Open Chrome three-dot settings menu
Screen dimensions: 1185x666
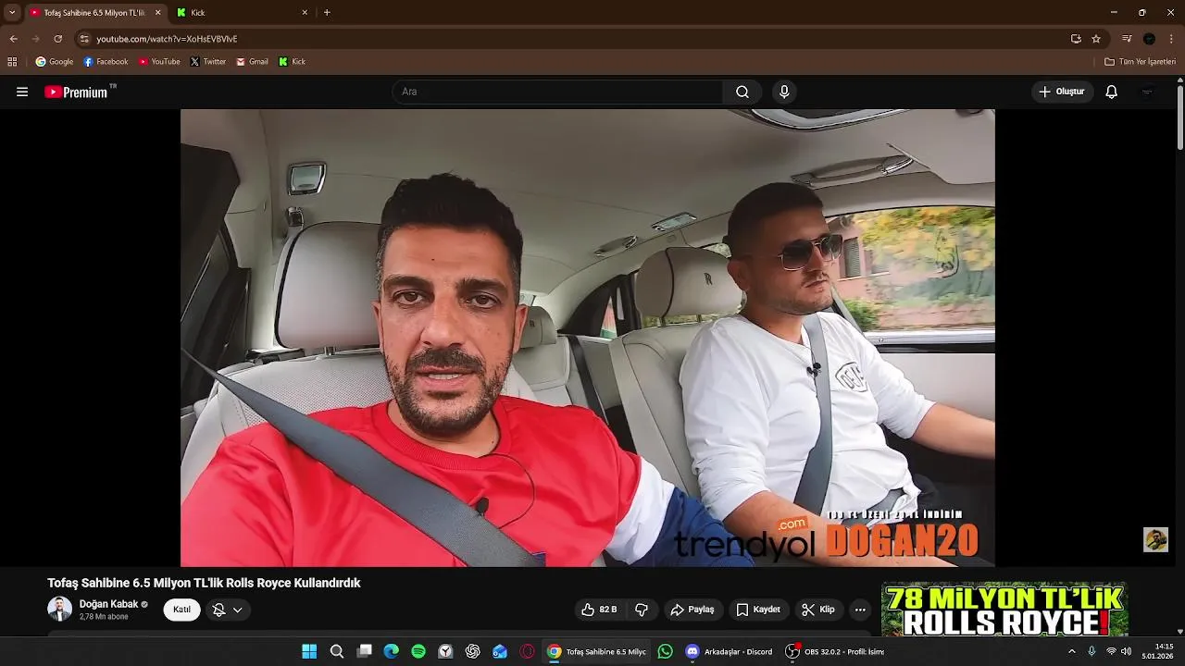(x=1171, y=39)
